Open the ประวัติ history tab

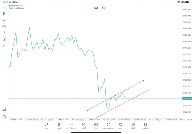click(x=84, y=126)
